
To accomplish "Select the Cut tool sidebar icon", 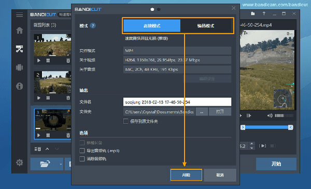I will (x=20, y=49).
